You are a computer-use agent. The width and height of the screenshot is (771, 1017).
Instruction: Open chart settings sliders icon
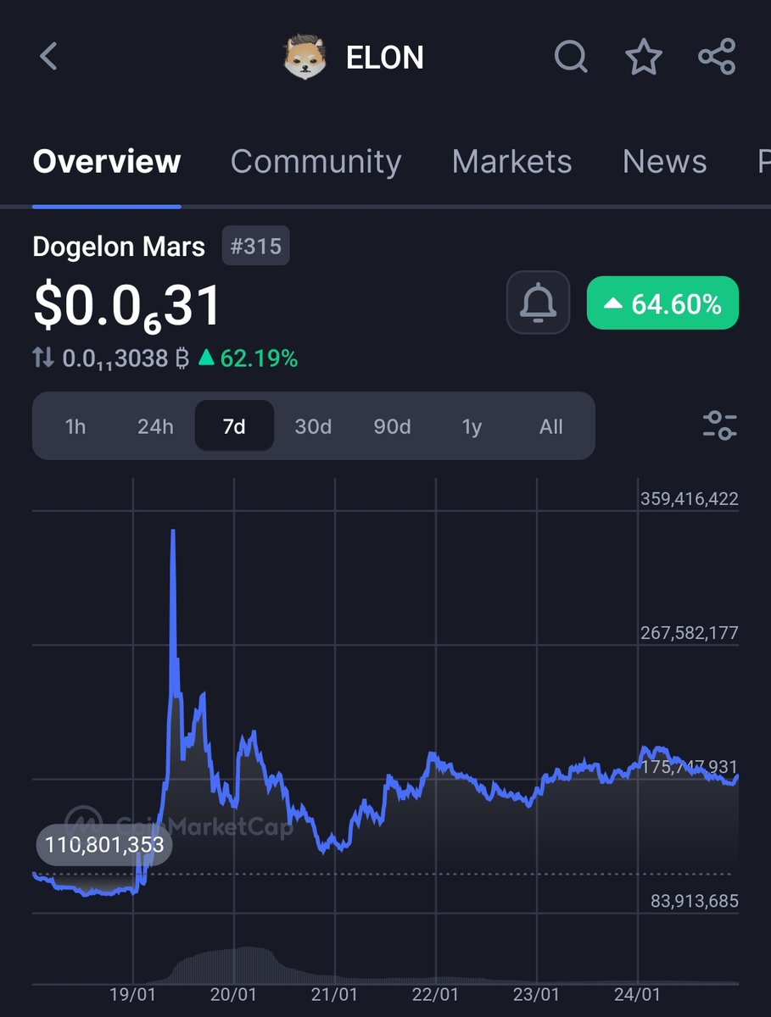(720, 425)
